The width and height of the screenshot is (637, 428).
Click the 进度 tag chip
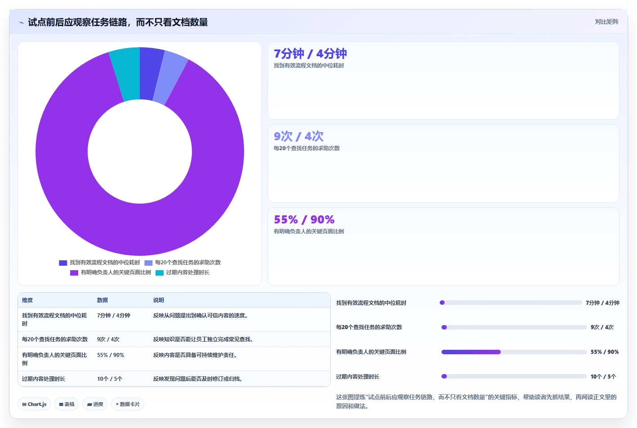[95, 404]
